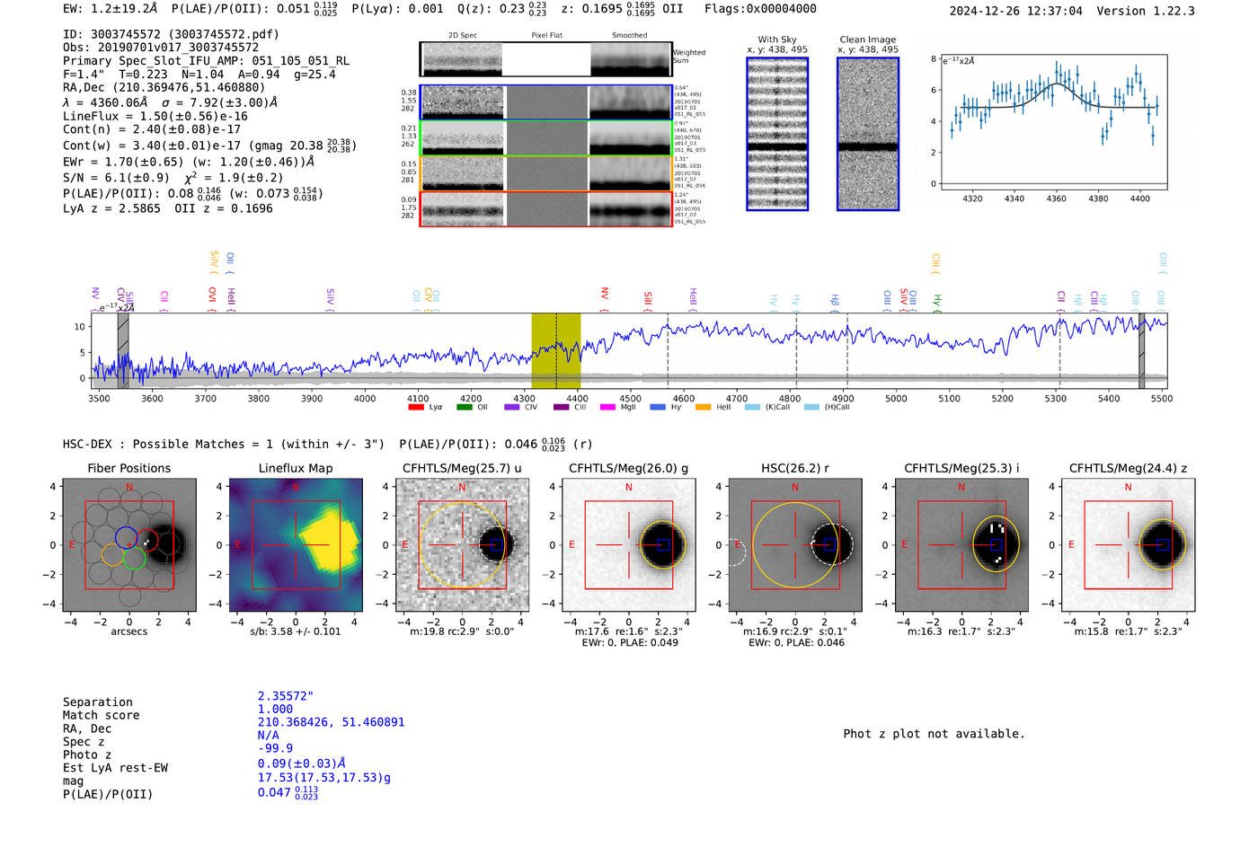Click the HeII orange legend swatch
Image resolution: width=1258 pixels, height=856 pixels.
tap(703, 407)
